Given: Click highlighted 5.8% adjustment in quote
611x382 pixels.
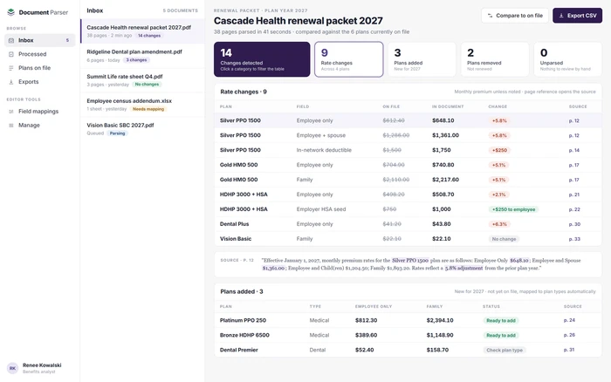Looking at the screenshot, I should point(463,269).
